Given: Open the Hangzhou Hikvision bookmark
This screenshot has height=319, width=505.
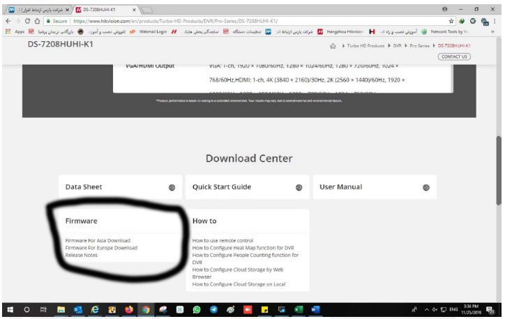Looking at the screenshot, I should tap(340, 31).
